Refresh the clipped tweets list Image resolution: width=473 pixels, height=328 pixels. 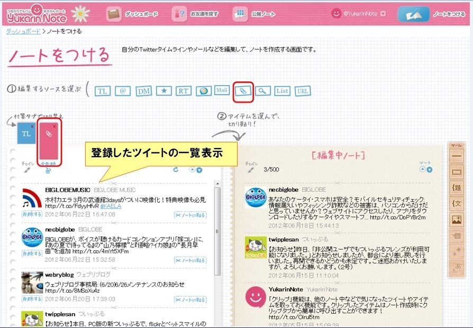coord(176,170)
